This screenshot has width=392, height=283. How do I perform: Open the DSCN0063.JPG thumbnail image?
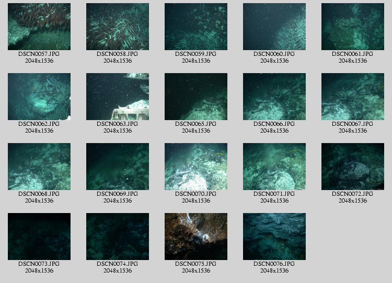pos(118,97)
